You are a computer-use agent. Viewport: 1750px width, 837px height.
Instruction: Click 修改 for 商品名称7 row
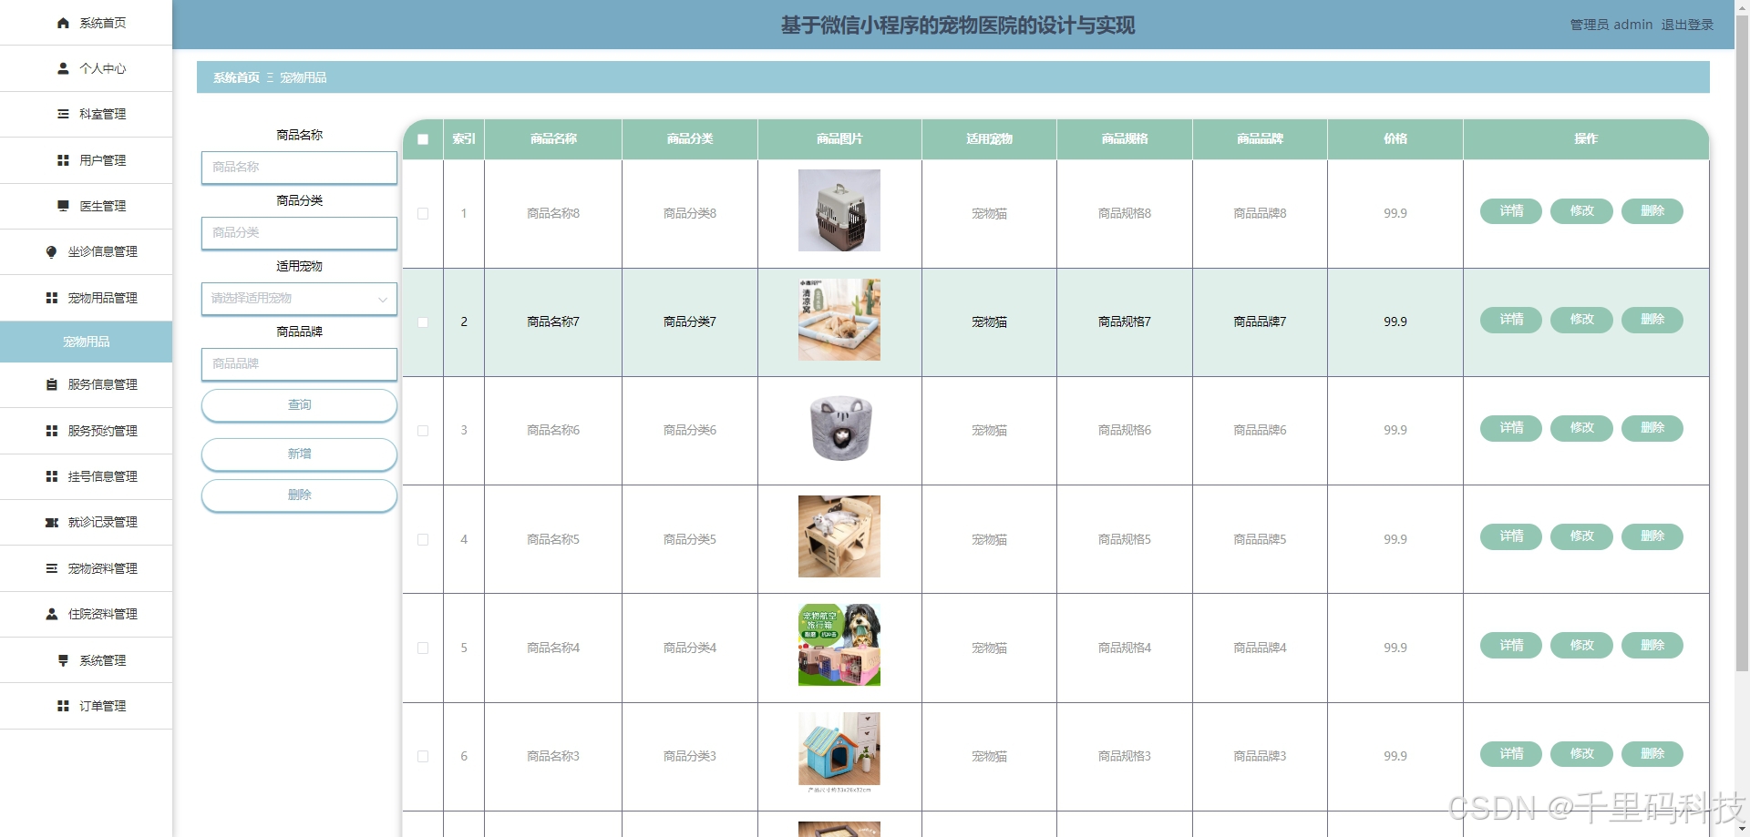click(x=1581, y=320)
